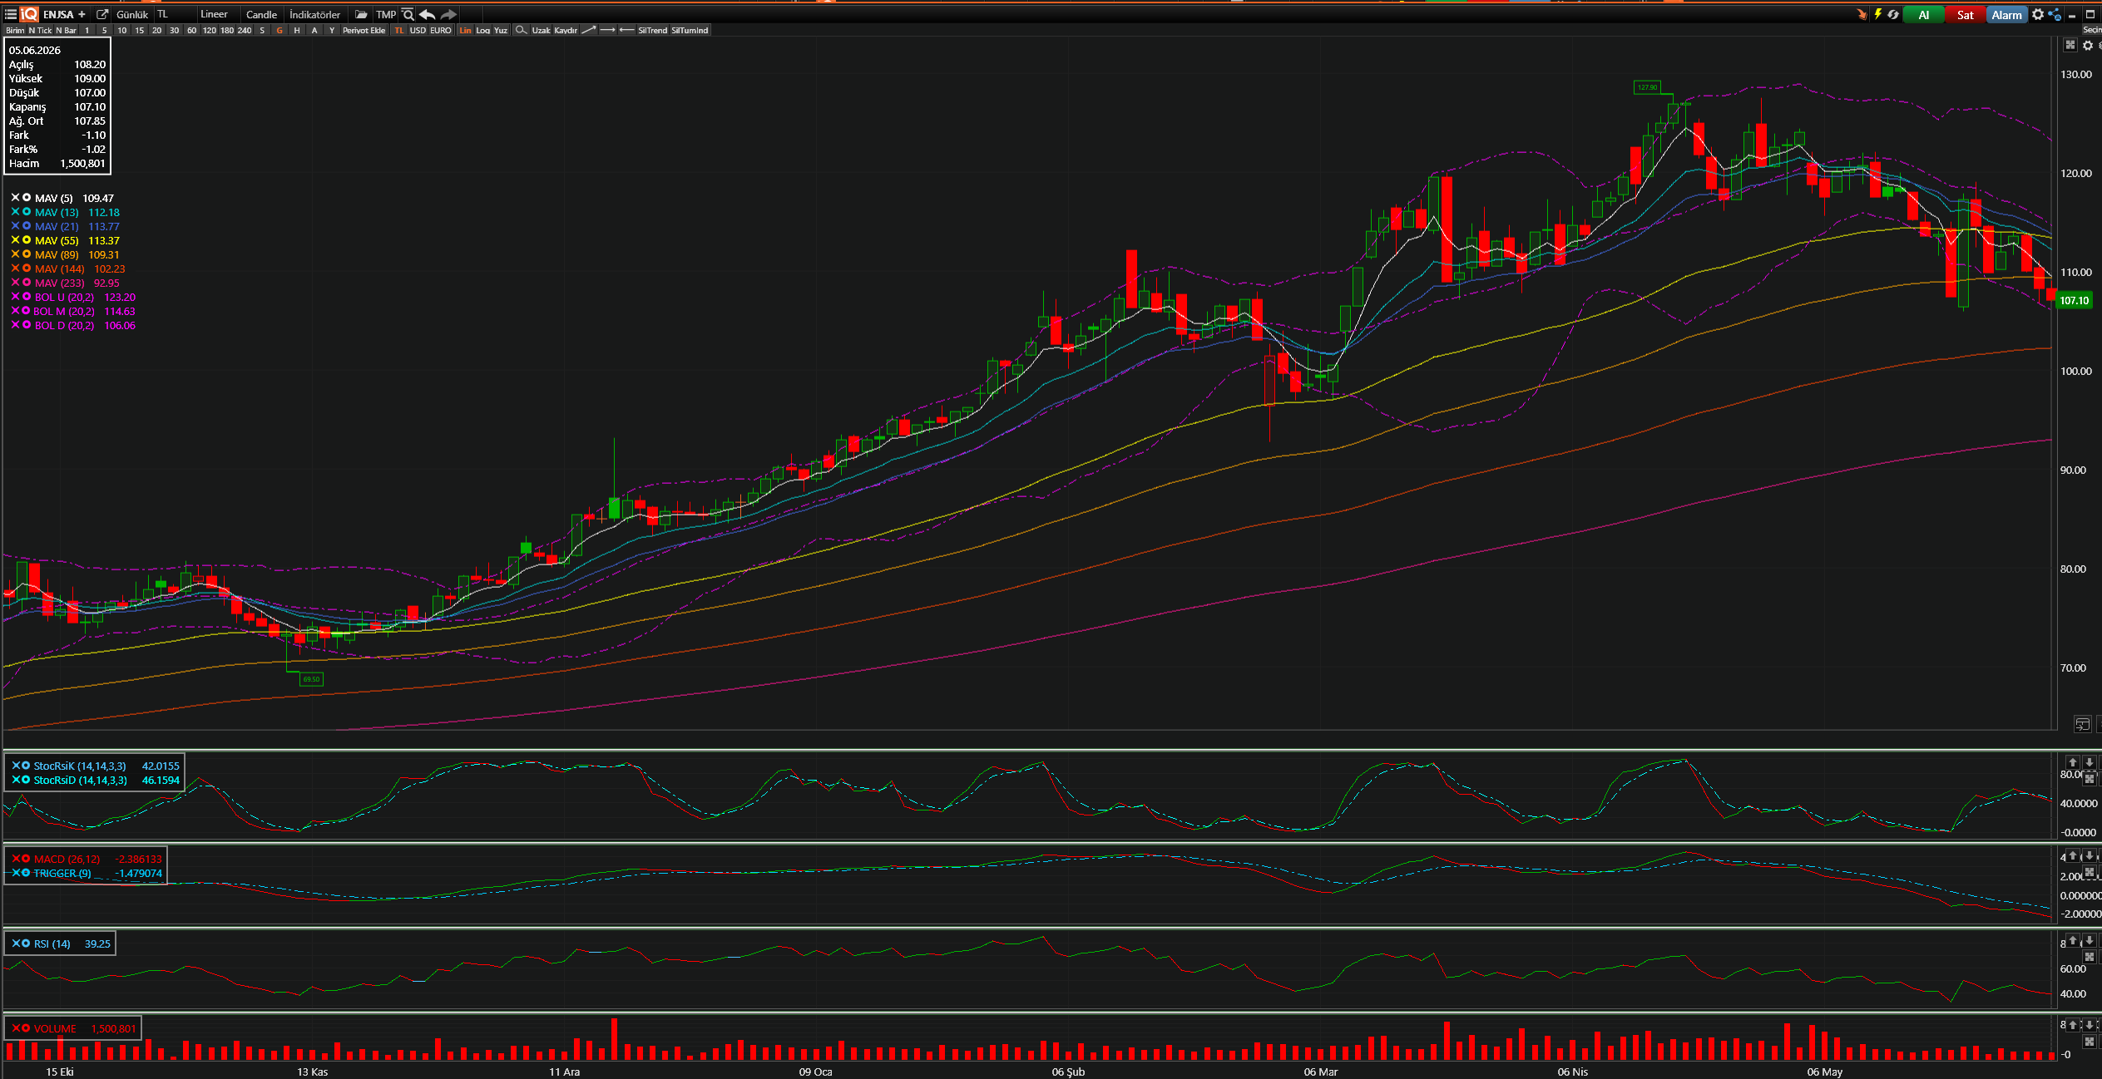
Task: Click the iQ logo icon
Action: point(29,14)
